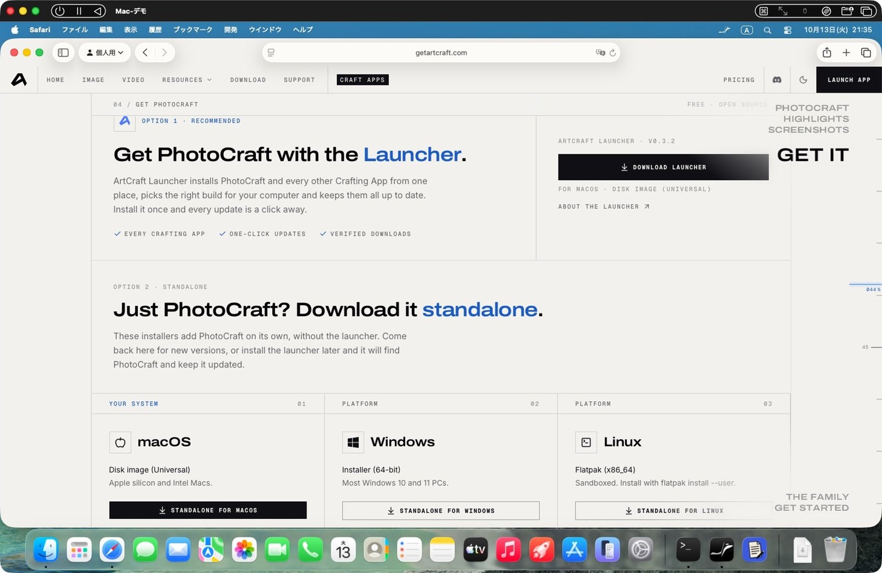The height and width of the screenshot is (573, 882).
Task: Jump to The Family section
Action: click(x=817, y=497)
